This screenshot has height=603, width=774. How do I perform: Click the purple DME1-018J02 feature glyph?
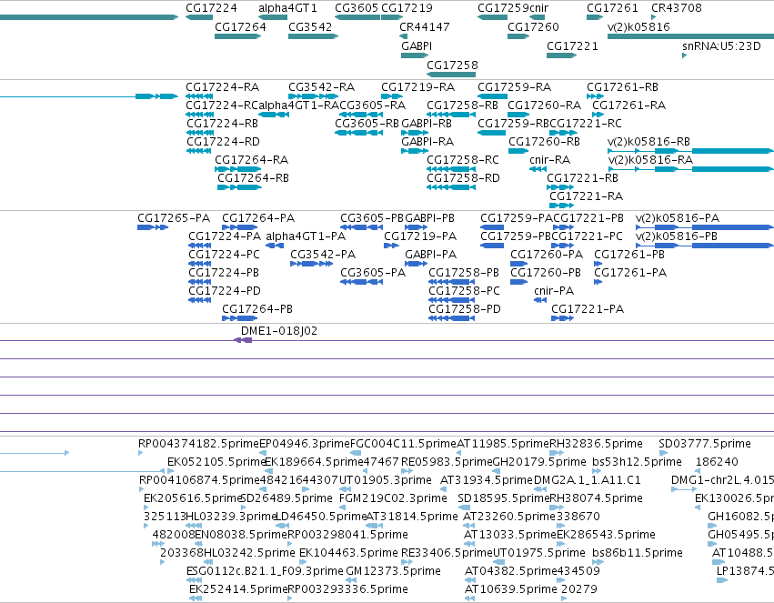(x=243, y=340)
